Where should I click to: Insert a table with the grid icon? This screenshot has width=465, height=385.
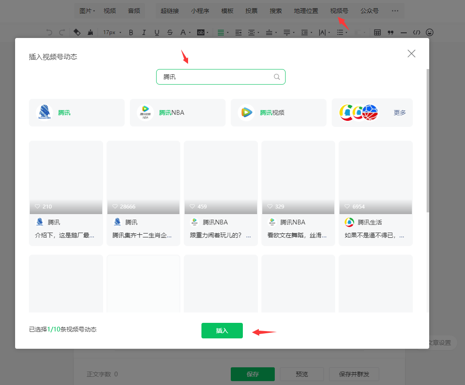[377, 32]
